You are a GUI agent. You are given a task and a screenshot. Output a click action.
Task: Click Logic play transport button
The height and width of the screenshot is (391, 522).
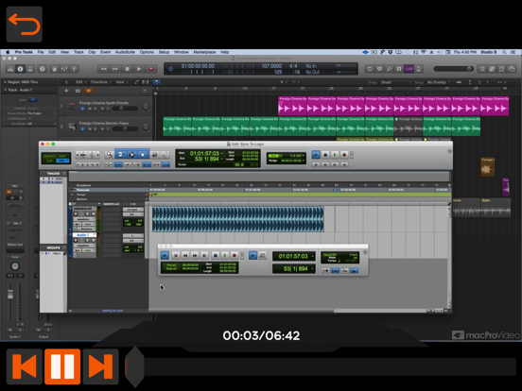coord(139,69)
